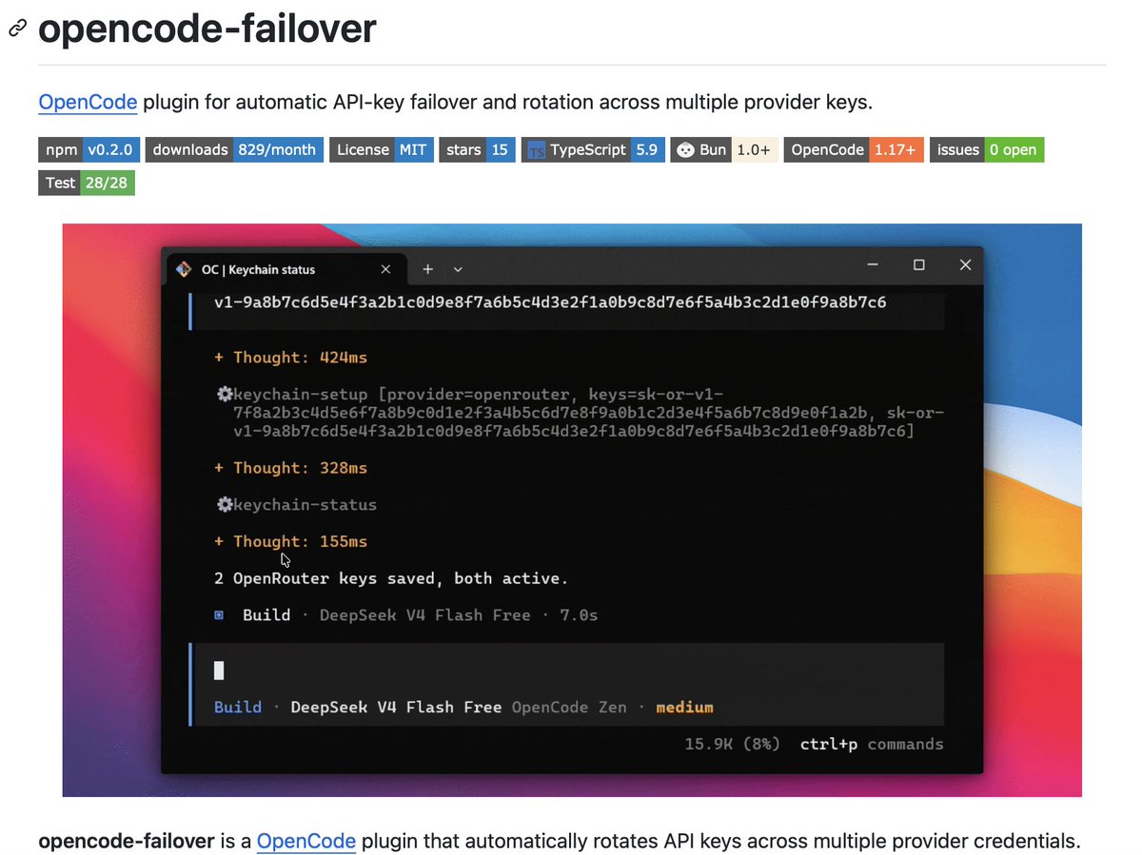This screenshot has height=855, width=1142.
Task: Close the Keychain status terminal tab
Action: pos(385,269)
